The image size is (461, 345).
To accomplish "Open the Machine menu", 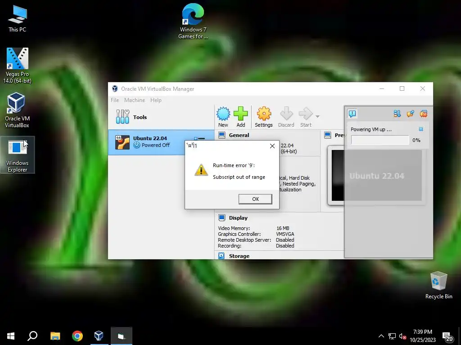I will coord(134,100).
